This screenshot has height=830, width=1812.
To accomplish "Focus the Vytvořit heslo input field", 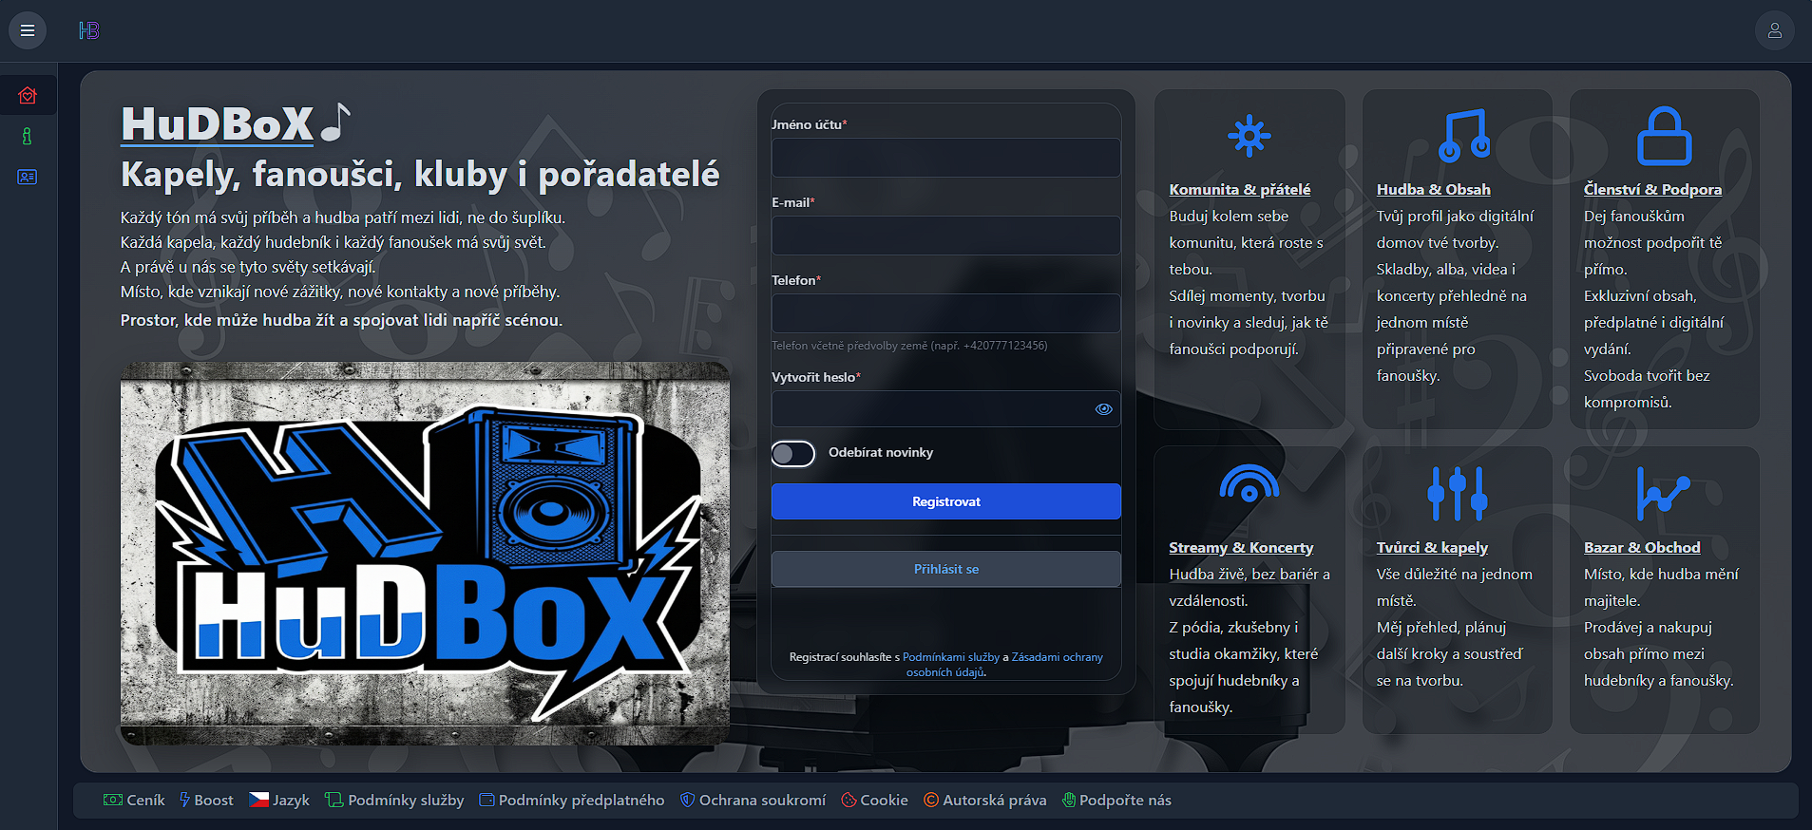I will pyautogui.click(x=946, y=409).
